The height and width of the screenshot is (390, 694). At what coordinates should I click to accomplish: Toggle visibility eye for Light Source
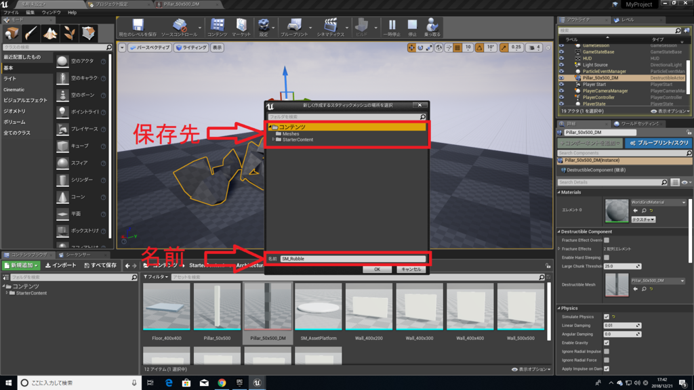pyautogui.click(x=561, y=64)
